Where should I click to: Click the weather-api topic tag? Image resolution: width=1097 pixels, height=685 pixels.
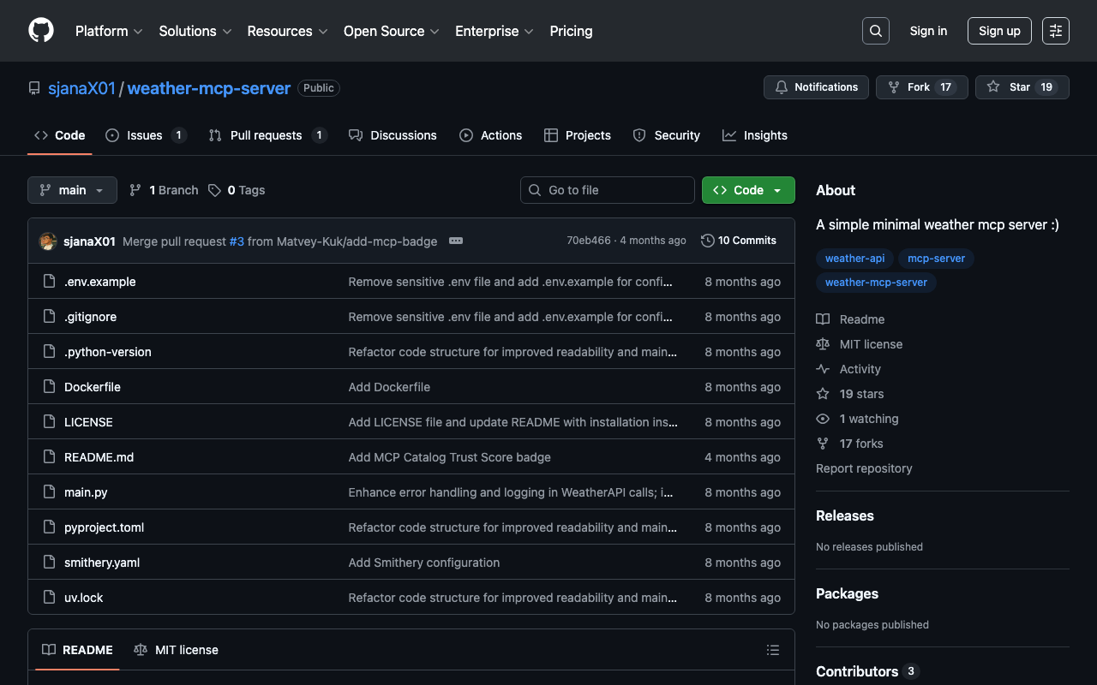click(854, 259)
